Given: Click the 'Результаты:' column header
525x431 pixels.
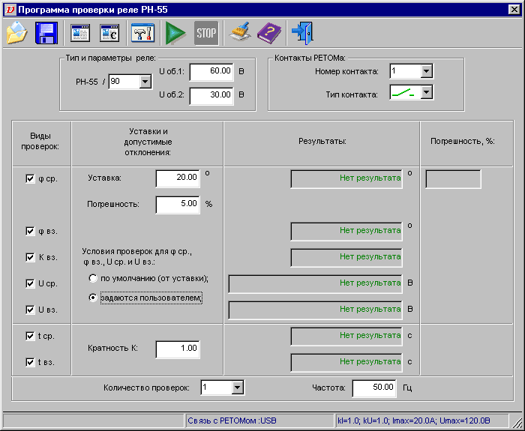Looking at the screenshot, I should tap(322, 141).
